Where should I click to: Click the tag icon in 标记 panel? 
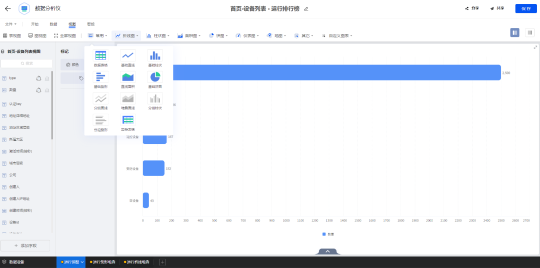pyautogui.click(x=81, y=78)
